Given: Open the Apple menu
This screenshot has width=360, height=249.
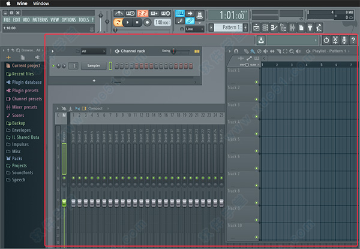Looking at the screenshot, I should tap(8, 3).
